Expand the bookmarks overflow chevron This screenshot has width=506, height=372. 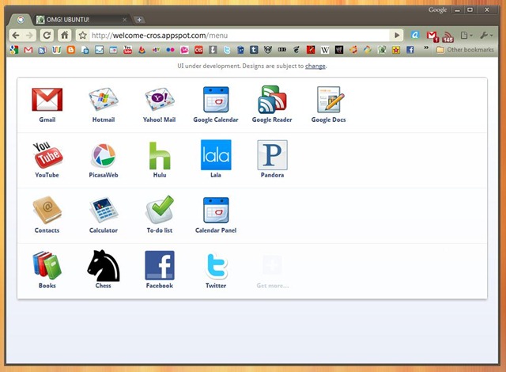426,47
